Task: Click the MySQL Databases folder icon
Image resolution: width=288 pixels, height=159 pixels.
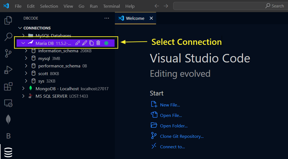Action: pyautogui.click(x=30, y=35)
